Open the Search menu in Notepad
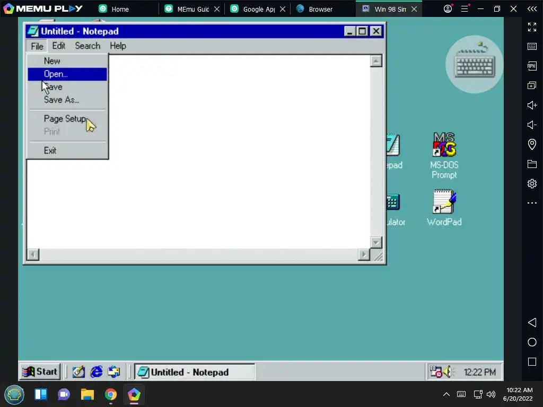 point(87,46)
